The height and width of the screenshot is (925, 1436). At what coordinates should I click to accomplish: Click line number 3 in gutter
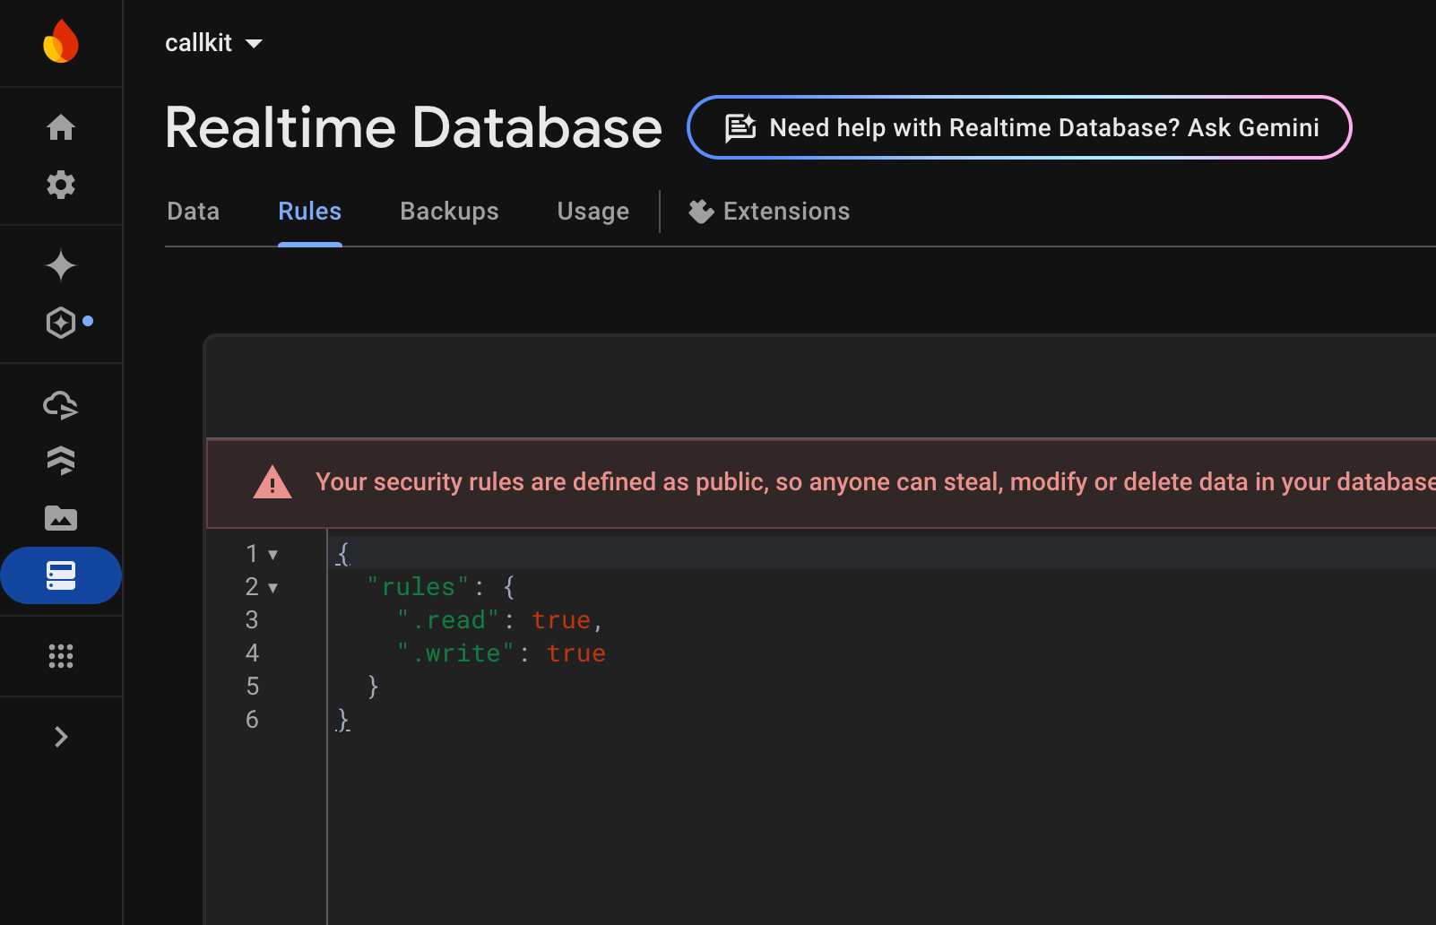tap(252, 620)
